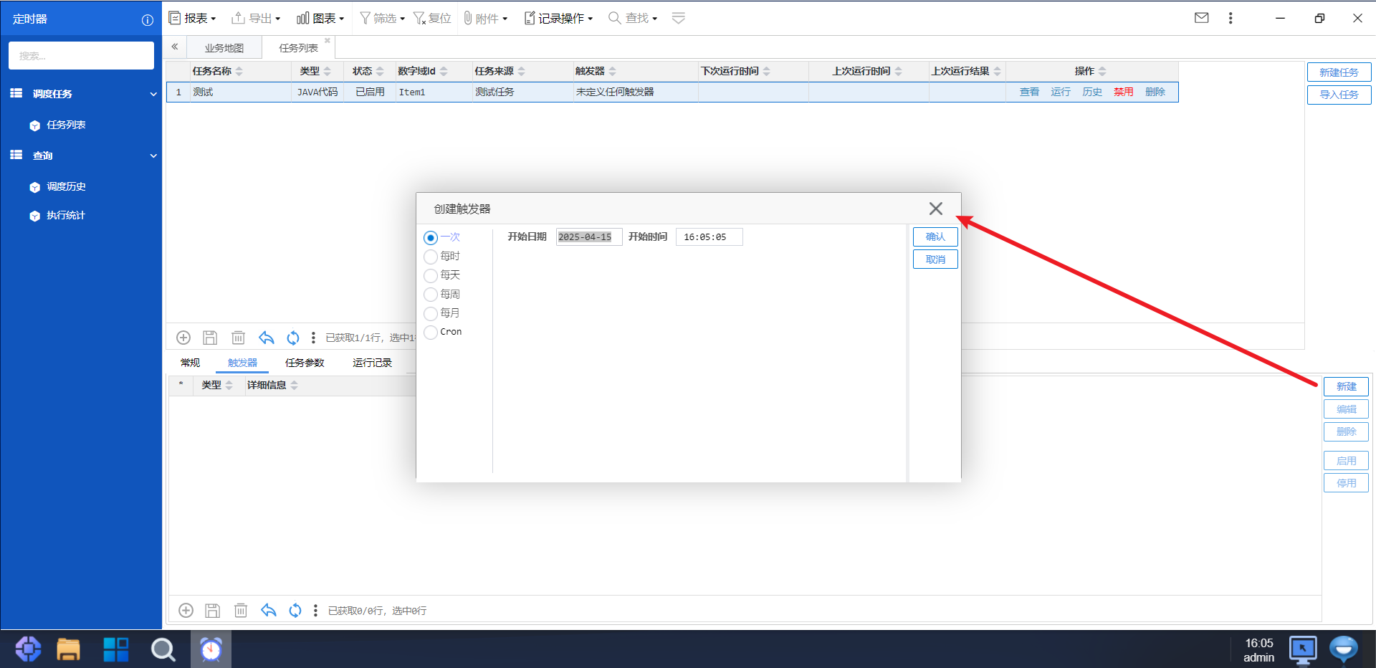Viewport: 1376px width, 668px height.
Task: Switch to the 业务地图 tab
Action: tap(224, 48)
